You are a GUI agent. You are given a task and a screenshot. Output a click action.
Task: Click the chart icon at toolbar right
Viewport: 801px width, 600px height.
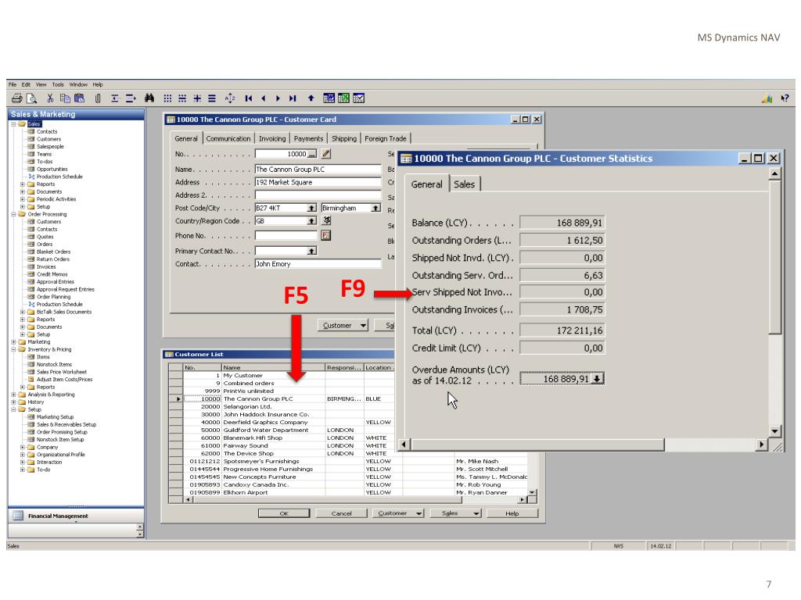pyautogui.click(x=767, y=98)
